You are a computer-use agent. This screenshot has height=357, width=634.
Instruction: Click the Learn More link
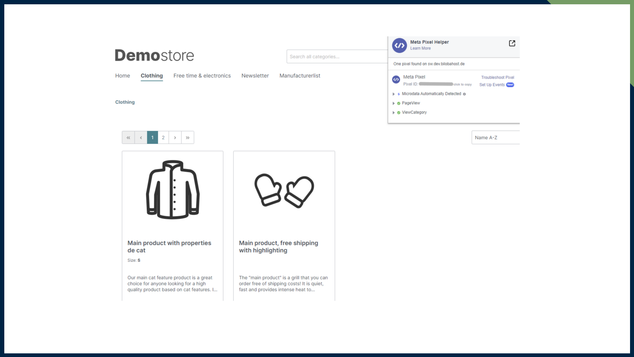coord(420,48)
